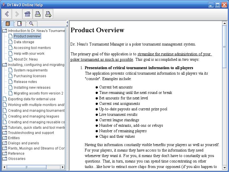Open Working with multiple monitors topic
The image size is (229, 172).
click(36, 105)
